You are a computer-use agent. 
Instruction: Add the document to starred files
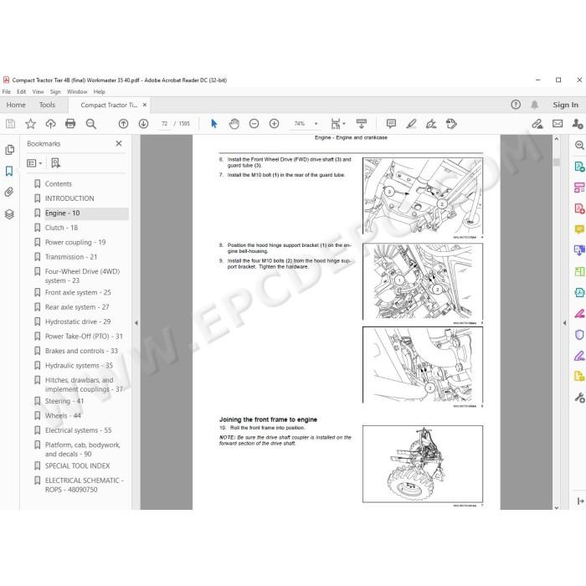(31, 124)
